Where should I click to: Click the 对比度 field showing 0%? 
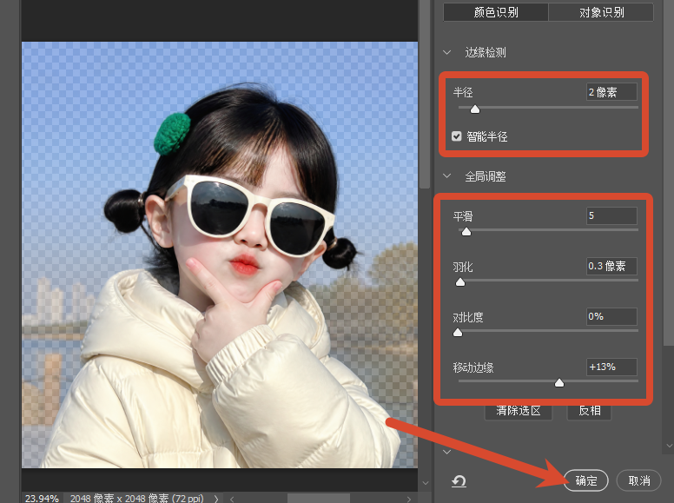[611, 316]
